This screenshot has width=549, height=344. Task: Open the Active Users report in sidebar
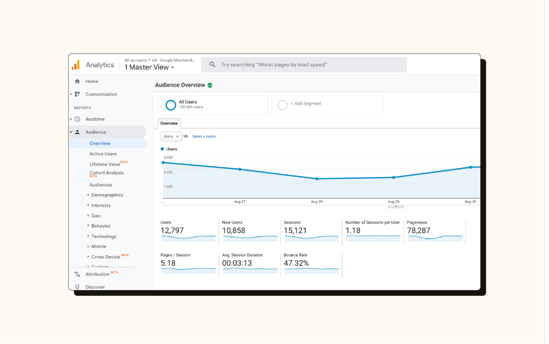pos(103,154)
